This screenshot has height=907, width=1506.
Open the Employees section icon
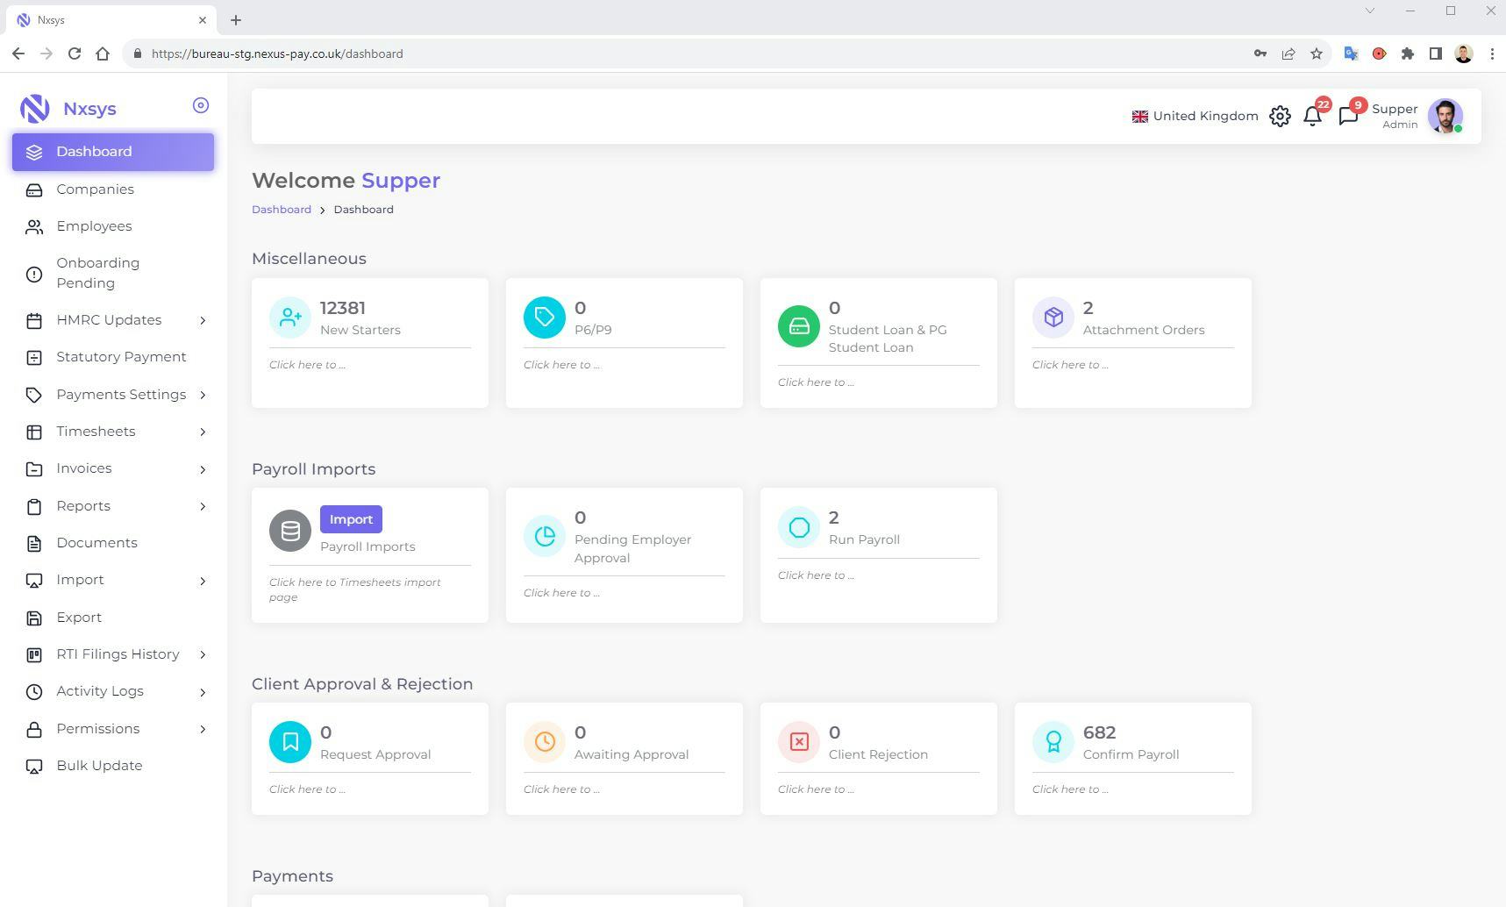pyautogui.click(x=33, y=226)
